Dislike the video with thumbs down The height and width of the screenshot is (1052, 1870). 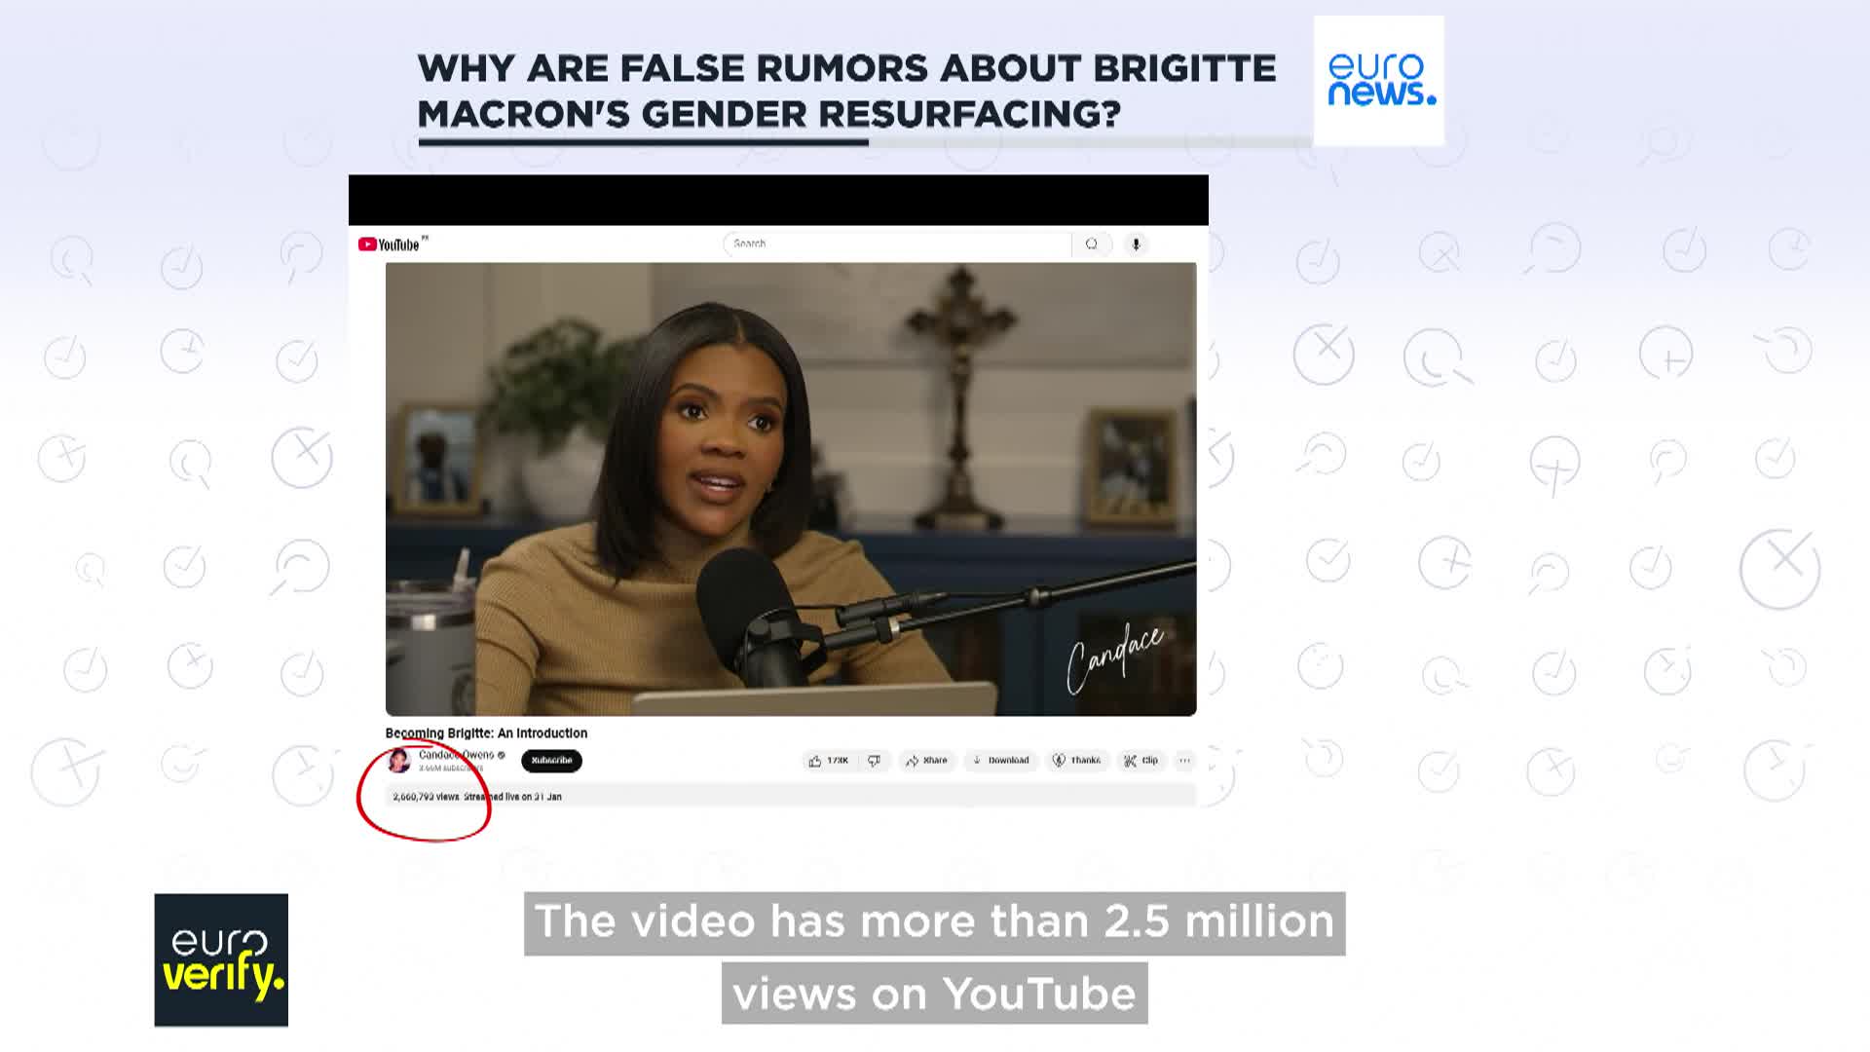point(875,761)
